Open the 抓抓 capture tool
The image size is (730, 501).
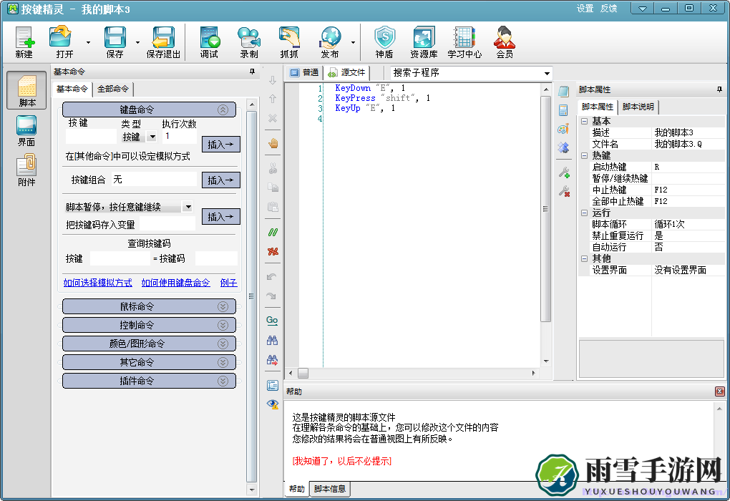pyautogui.click(x=289, y=42)
